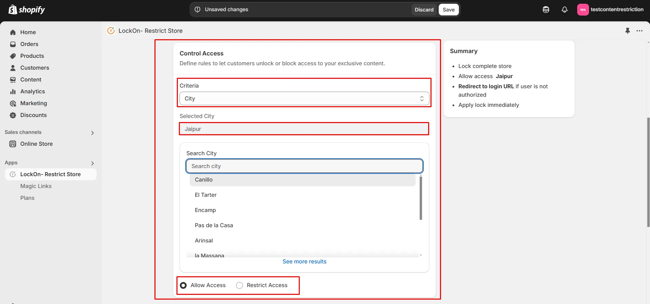Viewport: 650px width, 304px height.
Task: Choose Canillo from the city list
Action: point(302,180)
